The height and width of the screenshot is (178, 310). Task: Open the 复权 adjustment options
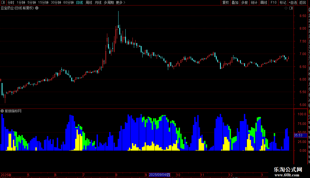click(226, 2)
